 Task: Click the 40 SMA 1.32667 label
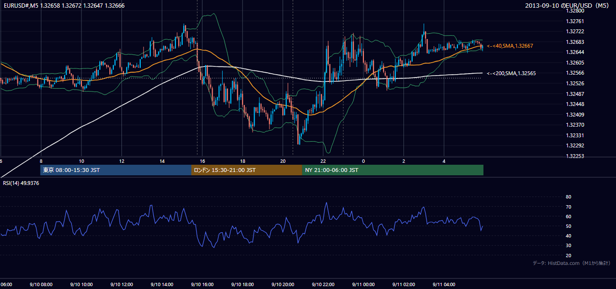click(510, 46)
